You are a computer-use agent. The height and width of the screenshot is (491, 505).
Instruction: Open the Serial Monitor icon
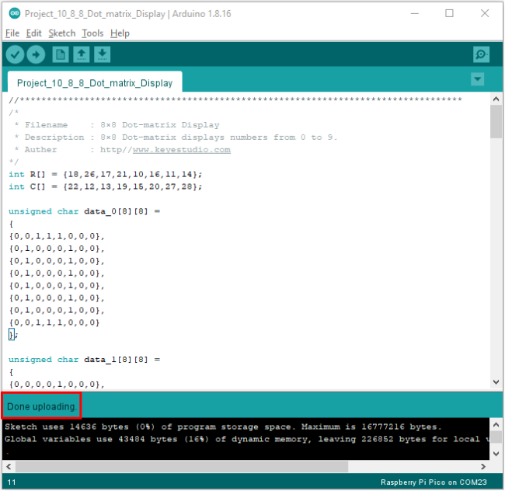481,54
